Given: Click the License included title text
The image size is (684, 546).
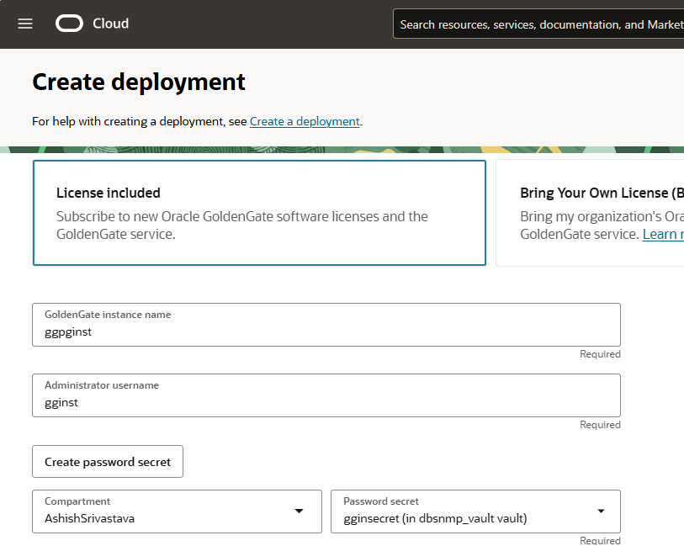Looking at the screenshot, I should tap(109, 193).
